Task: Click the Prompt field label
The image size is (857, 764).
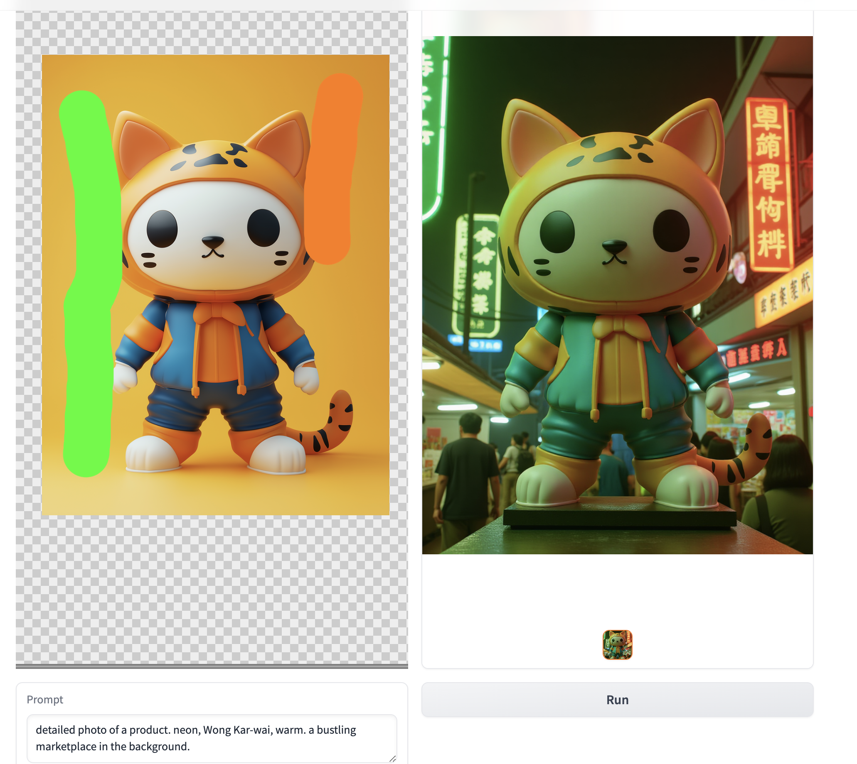Action: (x=45, y=699)
